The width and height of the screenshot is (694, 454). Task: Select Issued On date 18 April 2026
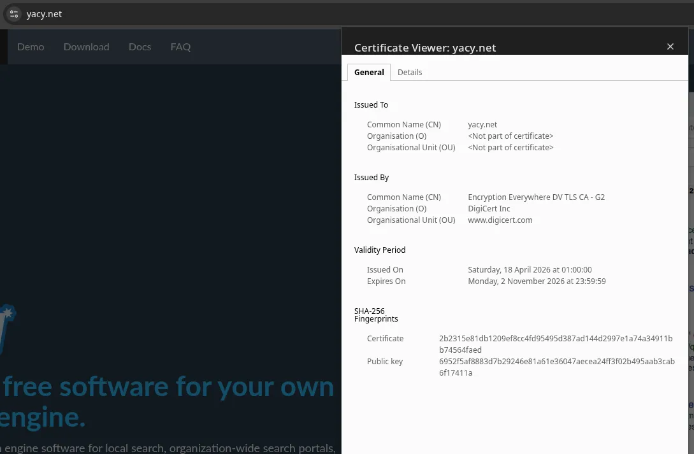(x=530, y=269)
